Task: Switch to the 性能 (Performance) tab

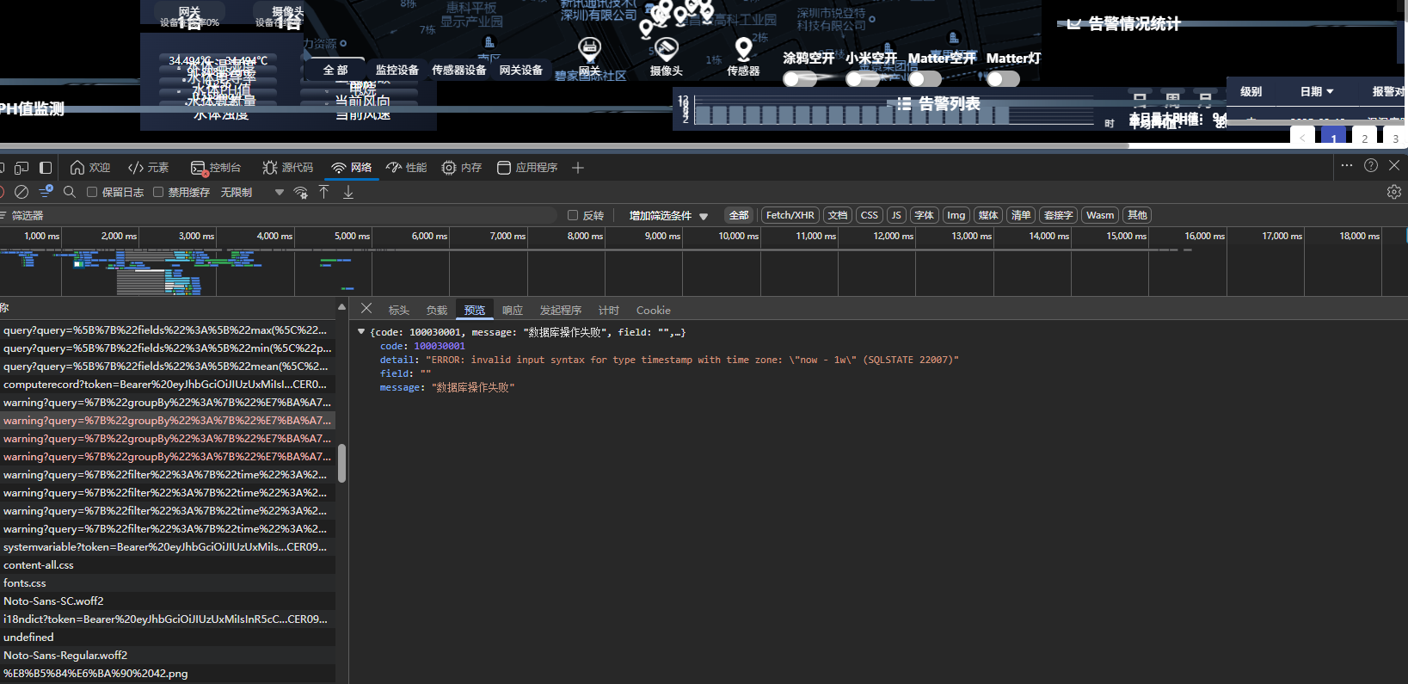Action: pos(407,168)
